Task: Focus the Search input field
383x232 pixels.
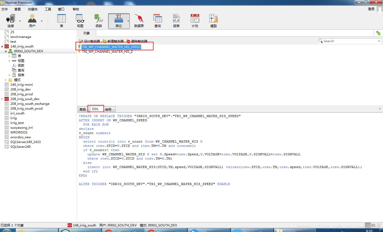Action: click(x=350, y=41)
